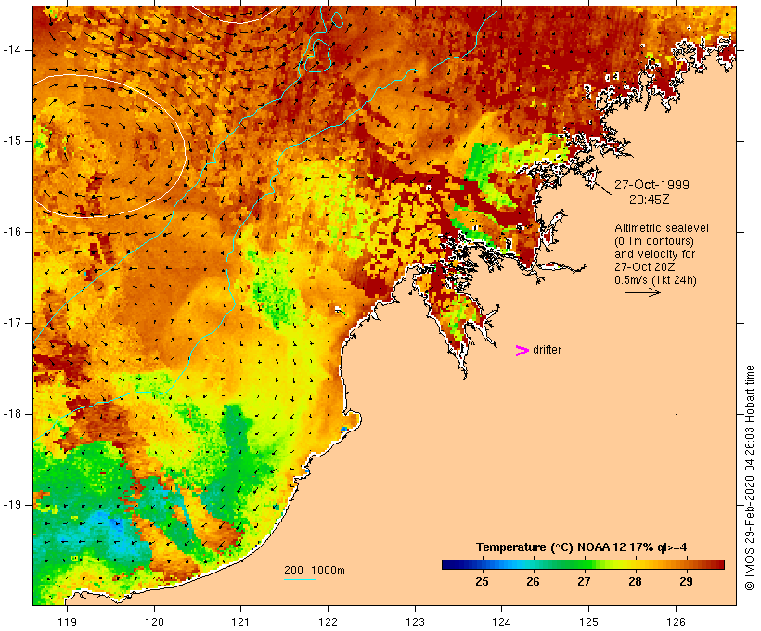
Task: Select the 28 label on temperature scale
Action: point(635,581)
